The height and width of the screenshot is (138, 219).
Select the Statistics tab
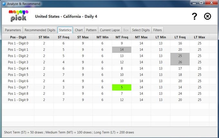point(65,30)
